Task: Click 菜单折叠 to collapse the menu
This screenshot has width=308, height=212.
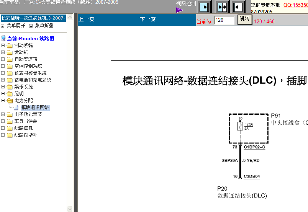Action: pyautogui.click(x=44, y=26)
